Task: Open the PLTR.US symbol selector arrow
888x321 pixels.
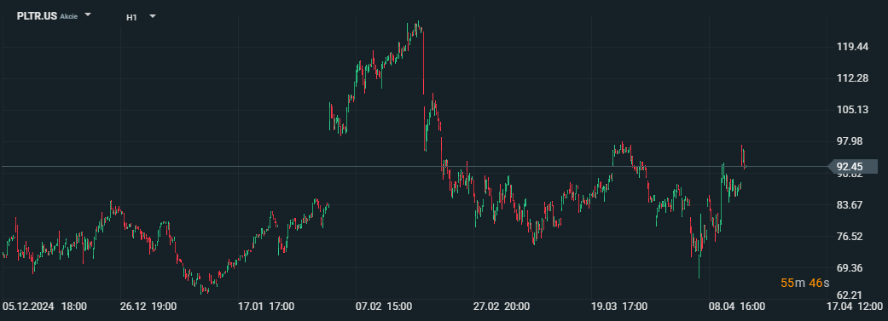Action: [88, 15]
